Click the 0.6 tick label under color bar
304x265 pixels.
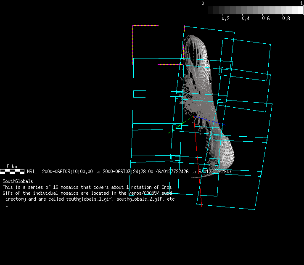pos(266,19)
